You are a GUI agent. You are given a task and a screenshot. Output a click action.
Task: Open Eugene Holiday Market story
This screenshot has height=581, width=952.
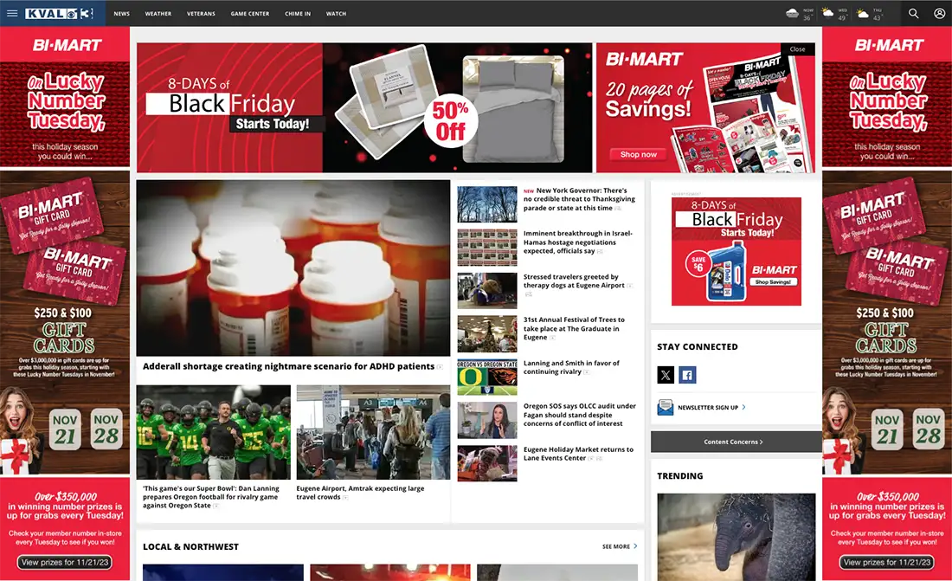click(578, 454)
